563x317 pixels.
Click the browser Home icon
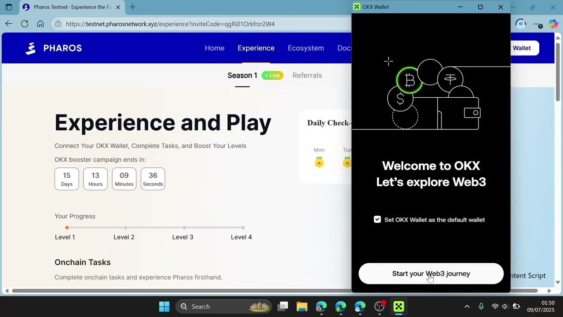tap(40, 24)
